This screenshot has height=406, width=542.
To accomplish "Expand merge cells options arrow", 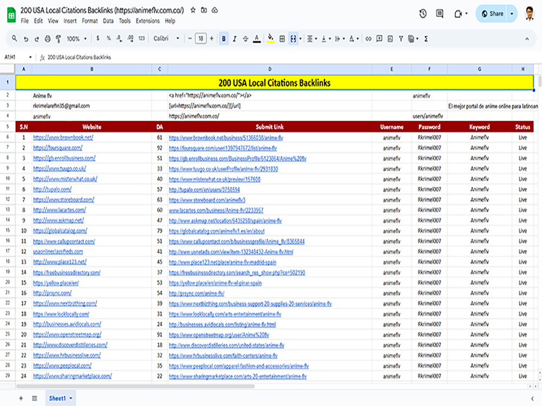I will tap(300, 39).
